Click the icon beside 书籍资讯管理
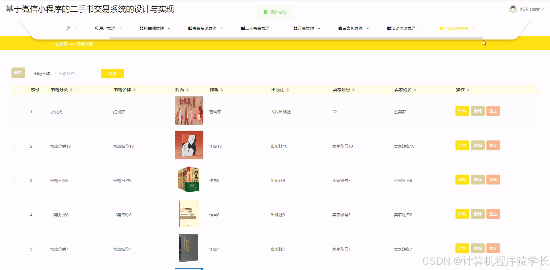The width and height of the screenshot is (550, 270). point(190,28)
